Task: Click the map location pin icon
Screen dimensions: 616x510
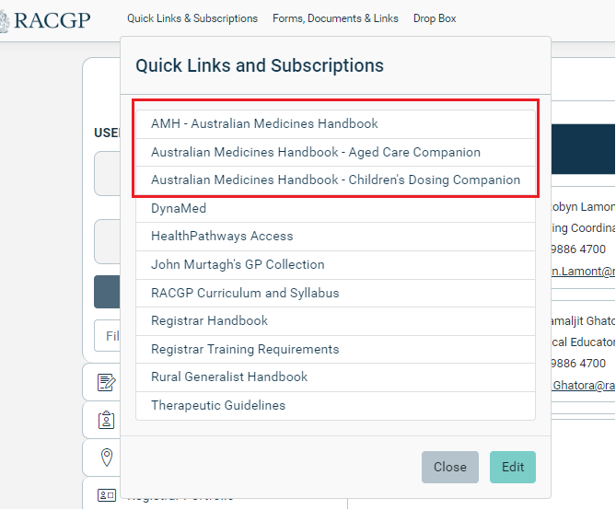Action: tap(106, 458)
